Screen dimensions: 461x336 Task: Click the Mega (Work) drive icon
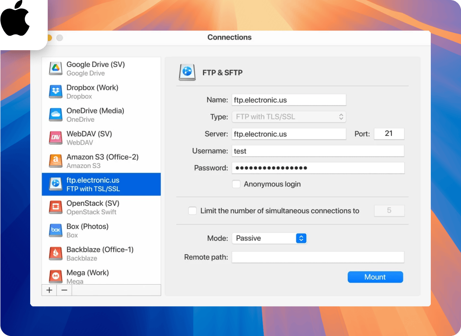[x=55, y=277]
